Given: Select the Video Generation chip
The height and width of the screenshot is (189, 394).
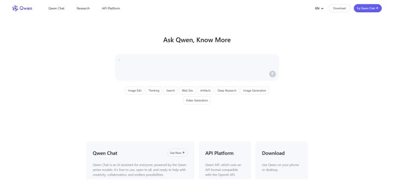Looking at the screenshot, I should pos(197,100).
